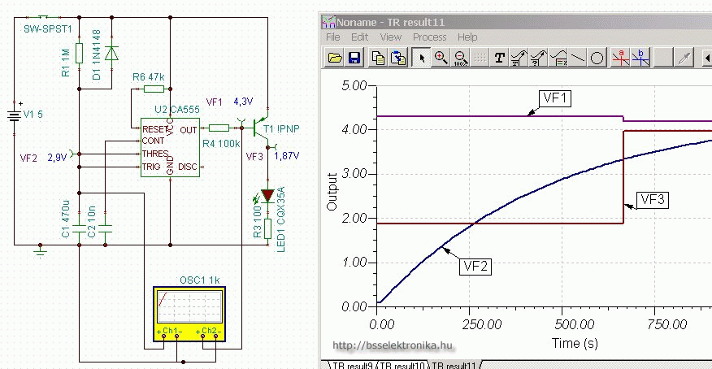Click the Paste icon in toolbar

(397, 58)
